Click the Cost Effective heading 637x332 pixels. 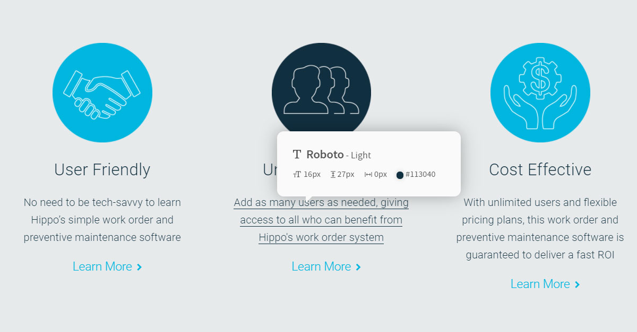coord(540,169)
